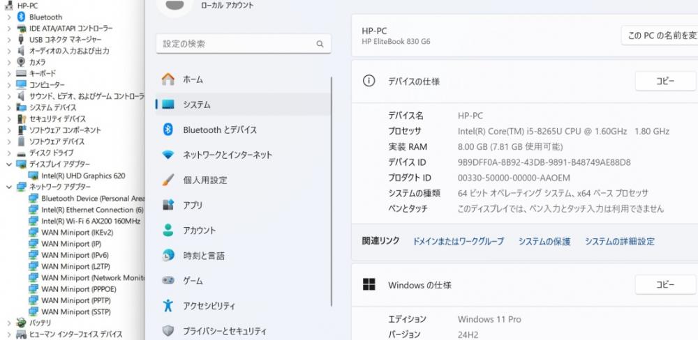Click the Intel(R) UHD Graphics 620 adapter icon

click(x=33, y=176)
